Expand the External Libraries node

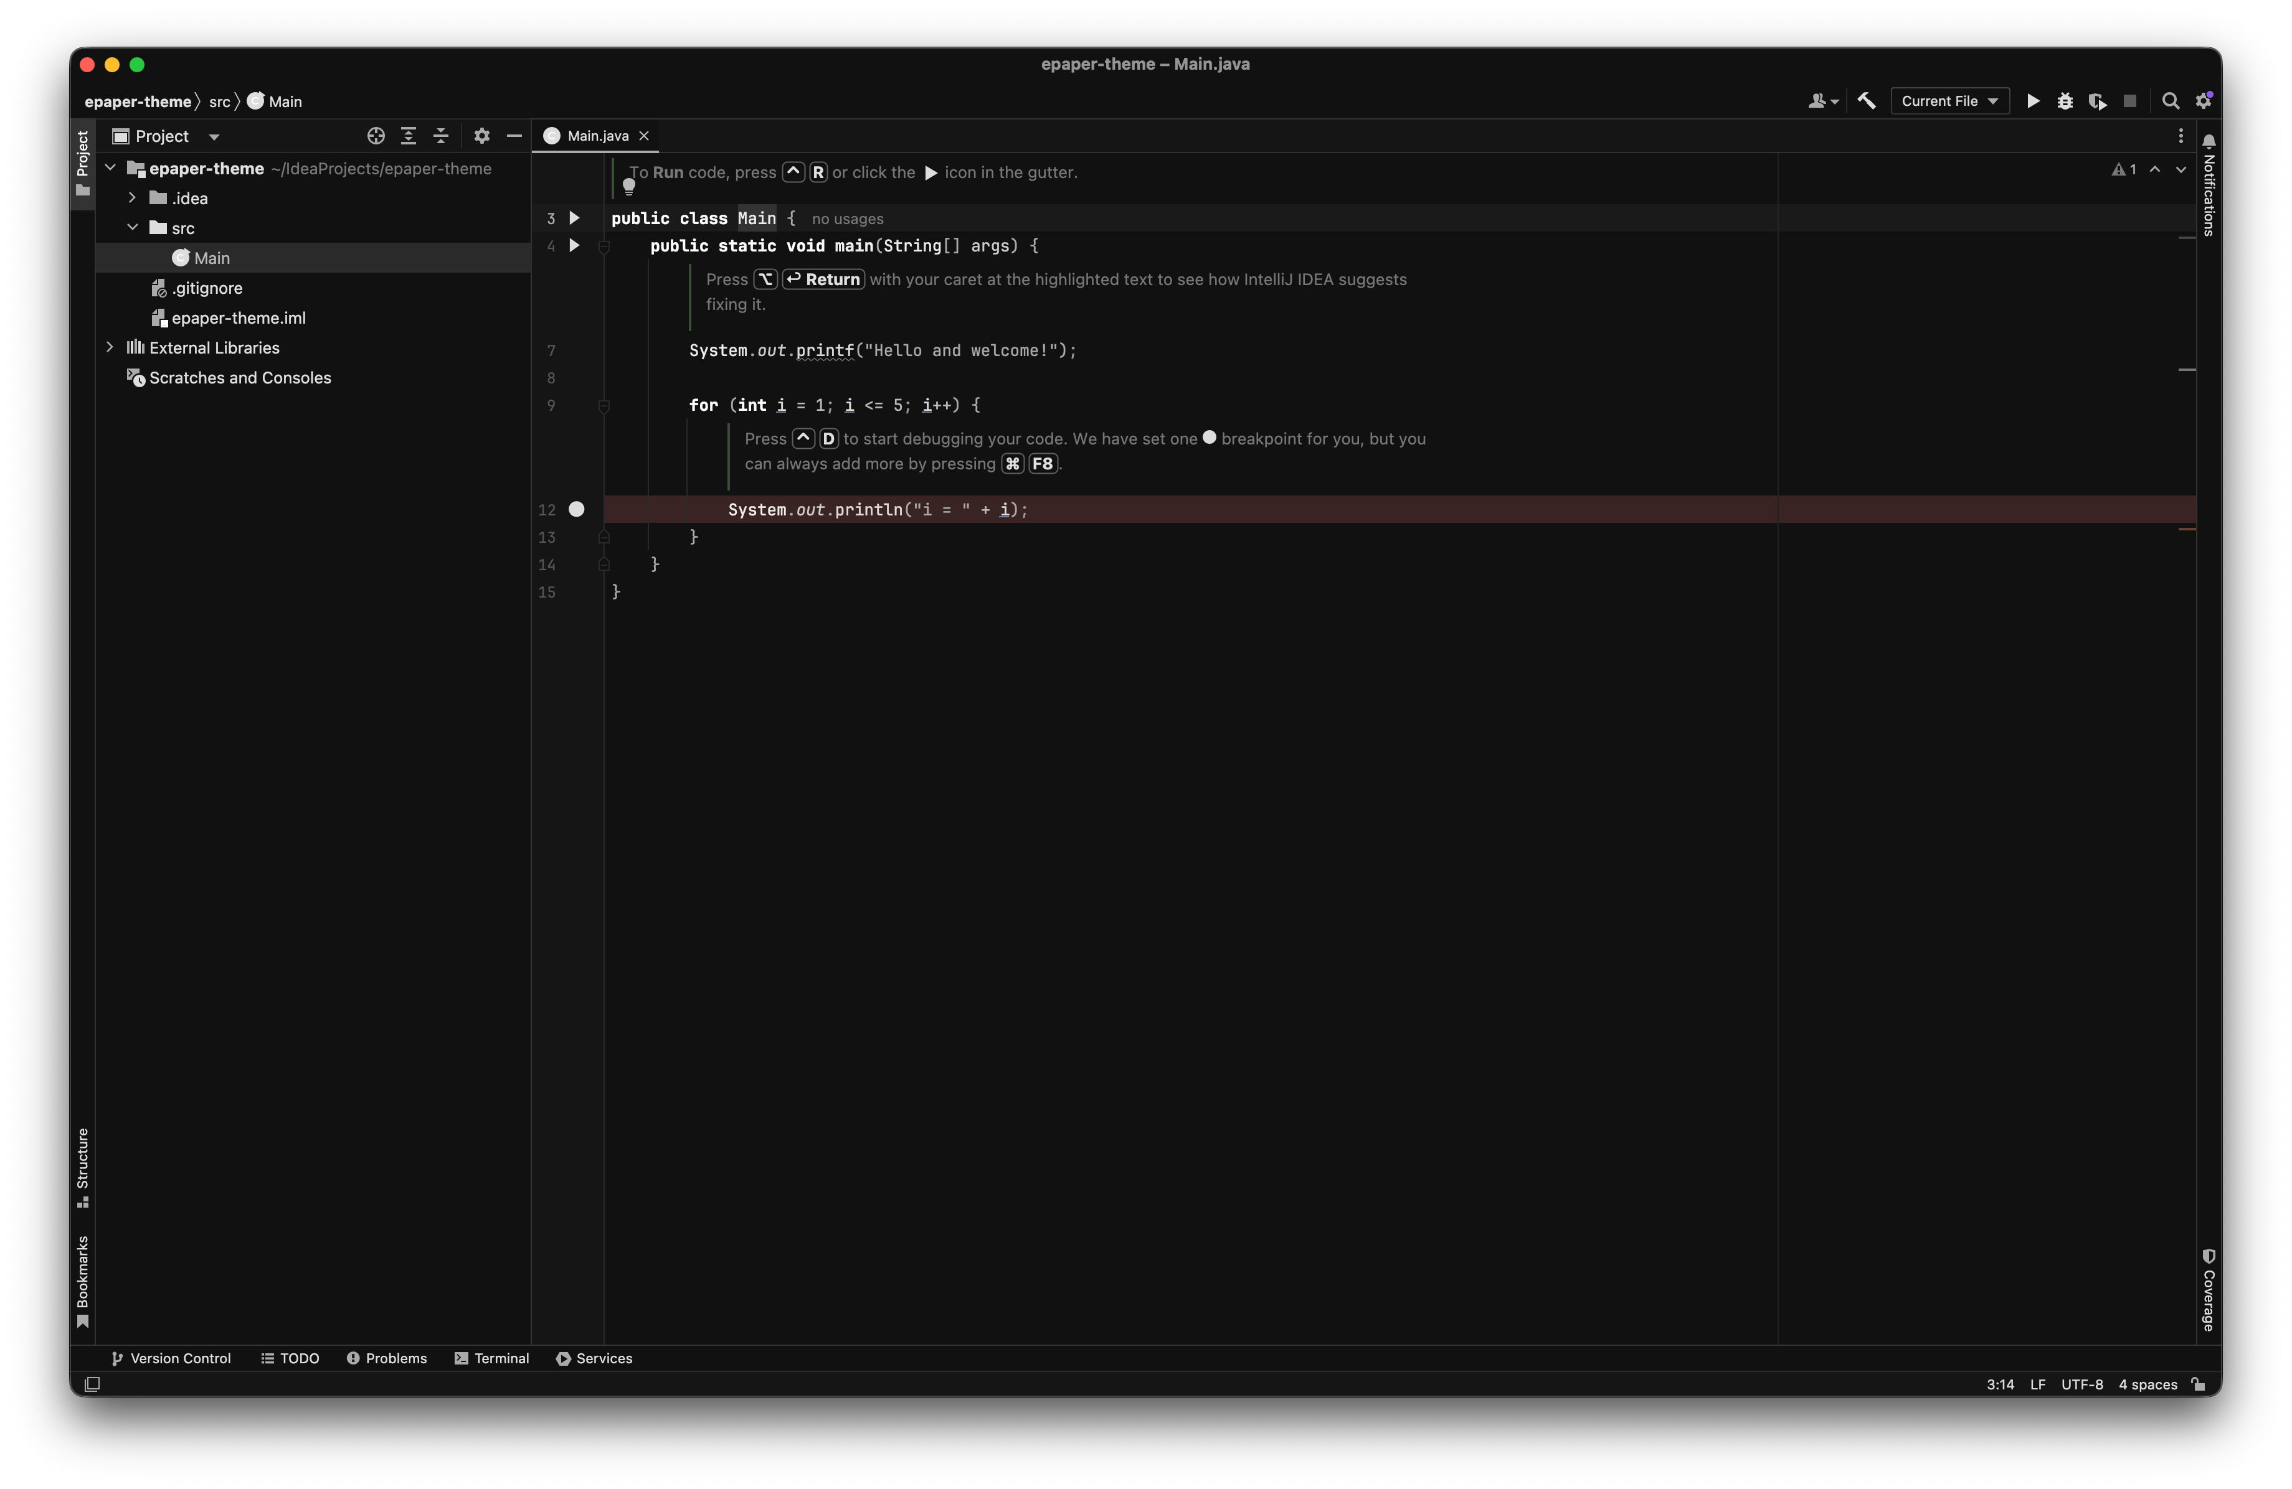pyautogui.click(x=110, y=347)
